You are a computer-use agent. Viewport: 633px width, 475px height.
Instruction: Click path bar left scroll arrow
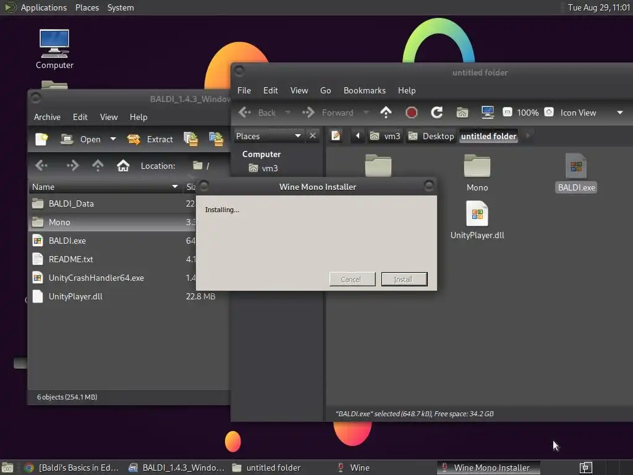tap(357, 135)
